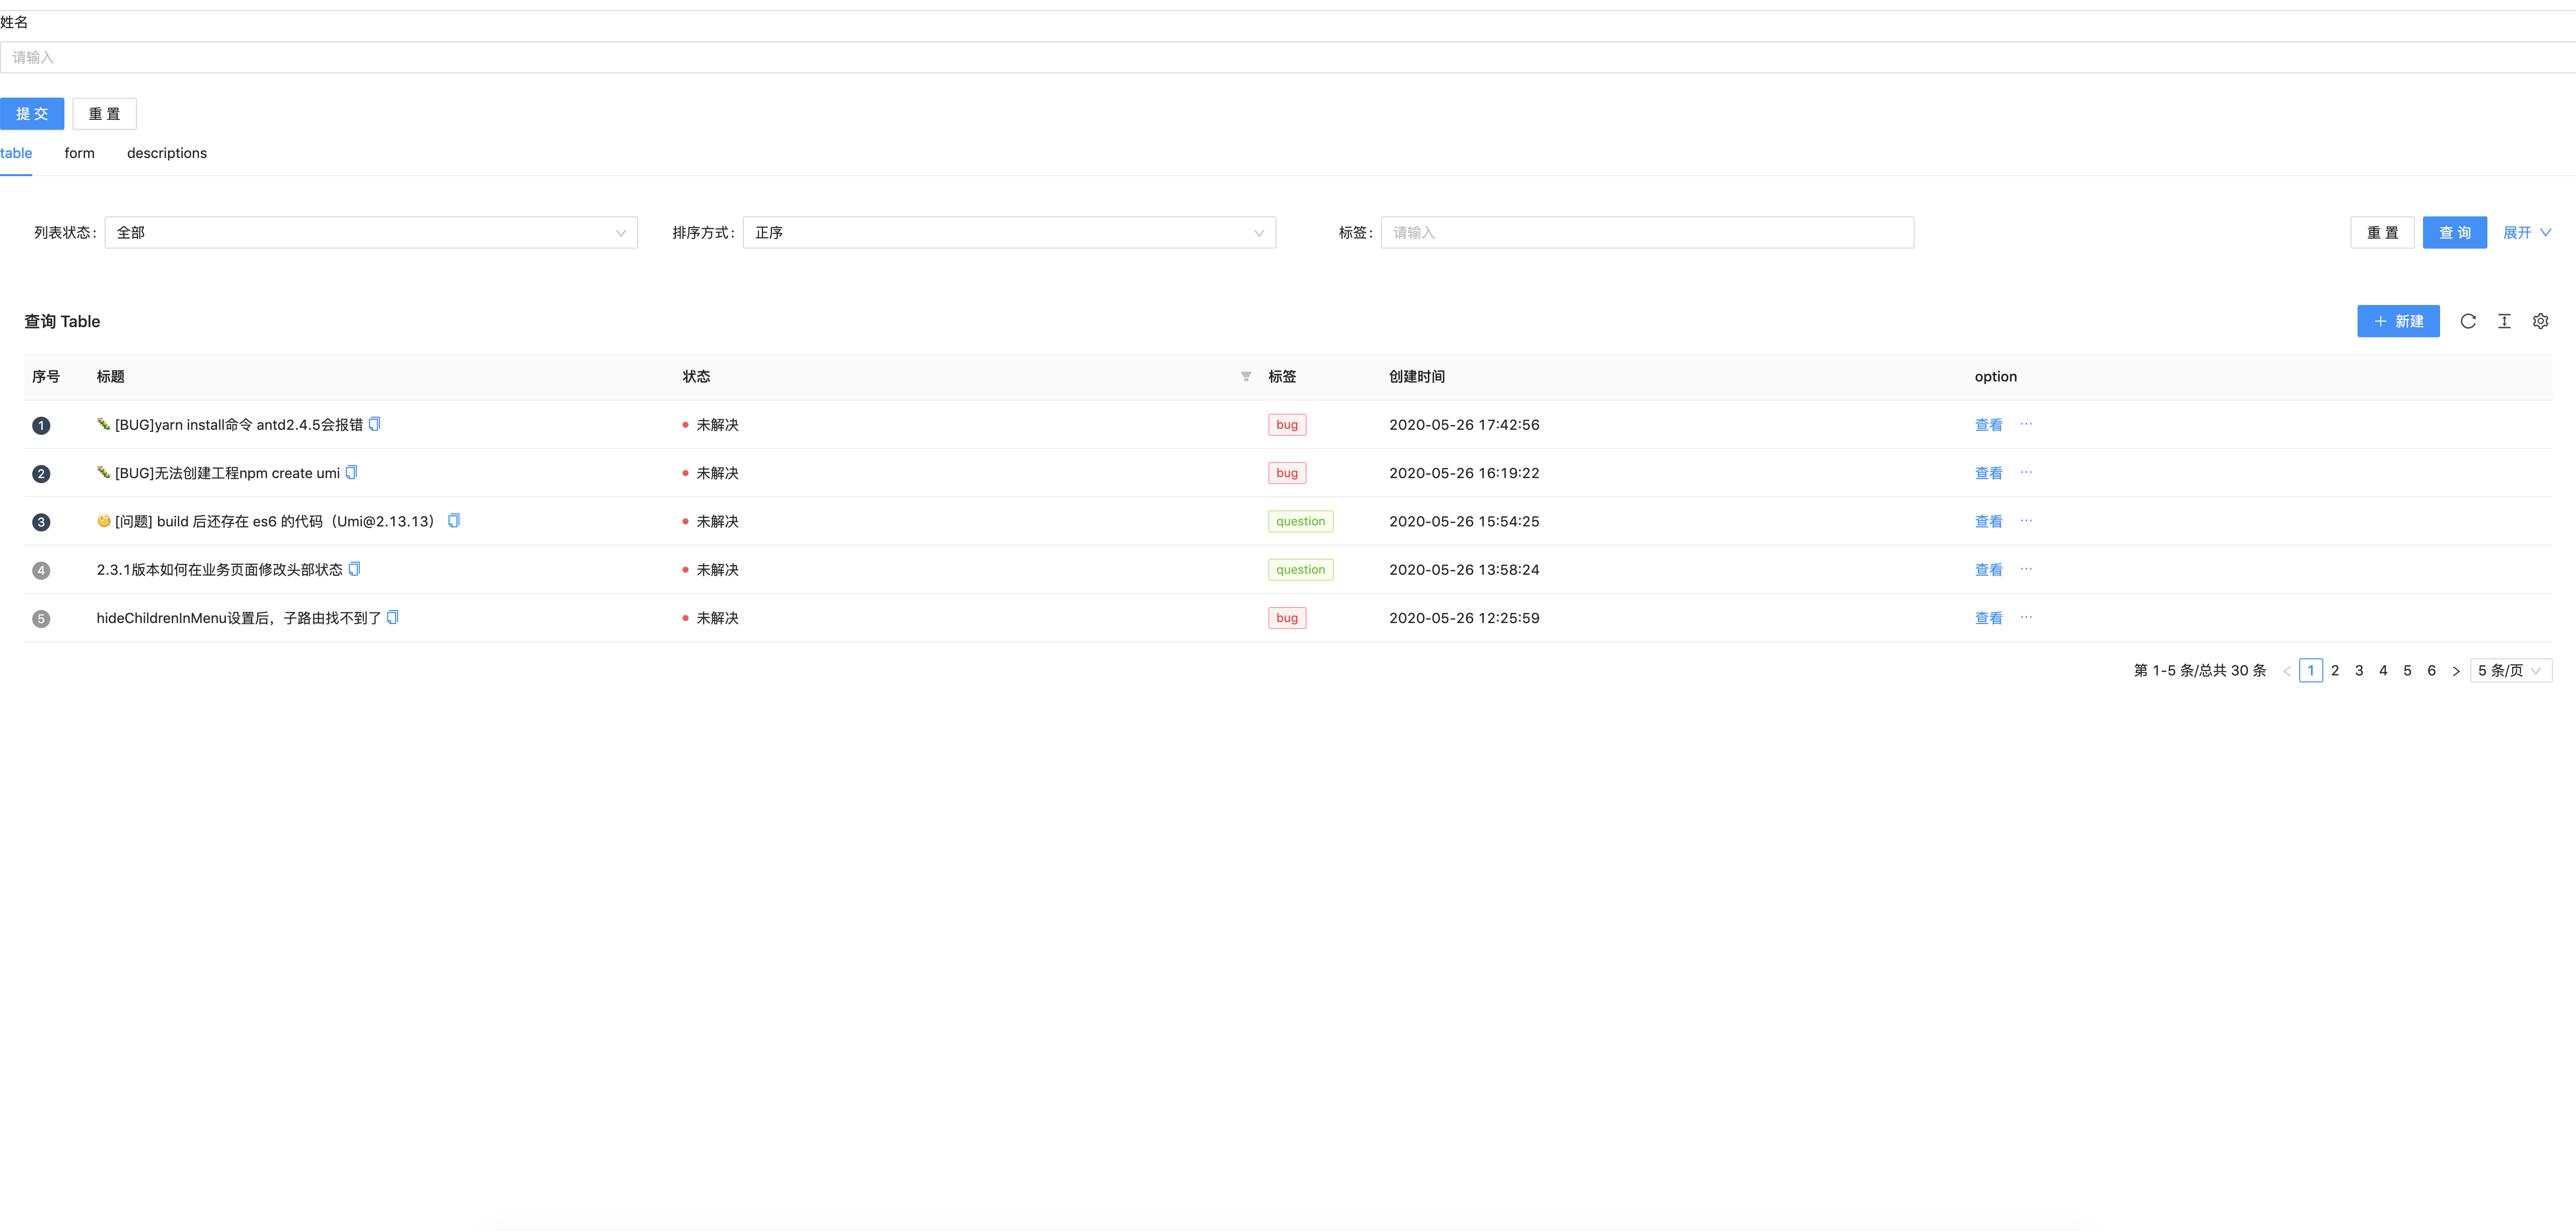Open the filter funnel on 状态 column
This screenshot has width=2576, height=1231.
1245,377
